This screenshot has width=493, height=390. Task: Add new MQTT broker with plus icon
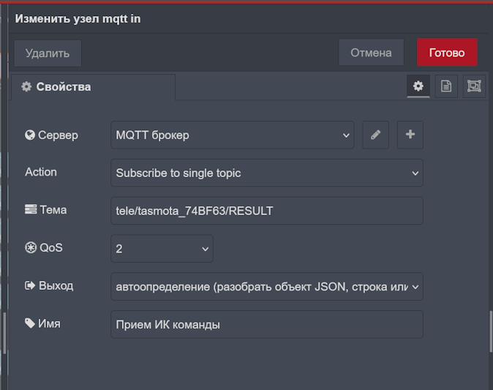[410, 135]
